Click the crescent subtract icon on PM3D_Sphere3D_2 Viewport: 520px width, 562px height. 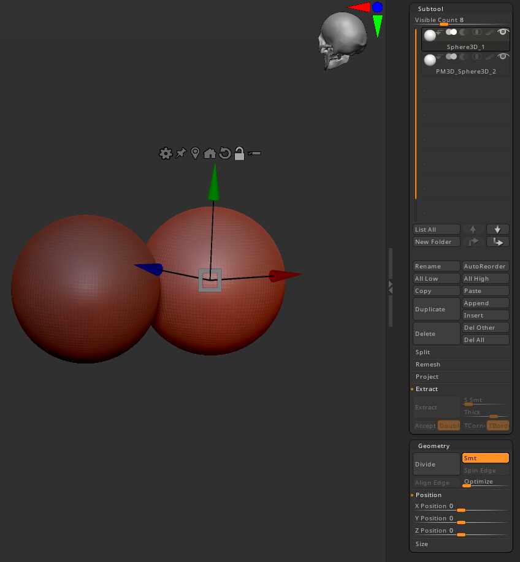click(x=464, y=56)
